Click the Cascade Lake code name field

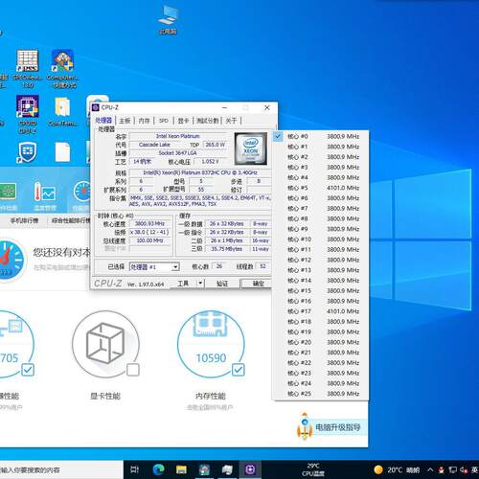(x=154, y=145)
